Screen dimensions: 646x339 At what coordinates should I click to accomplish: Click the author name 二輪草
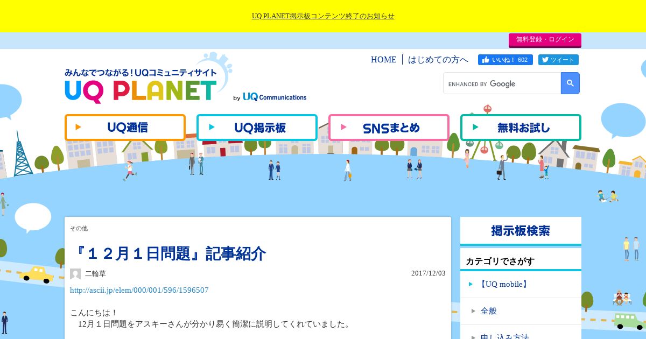tap(95, 273)
